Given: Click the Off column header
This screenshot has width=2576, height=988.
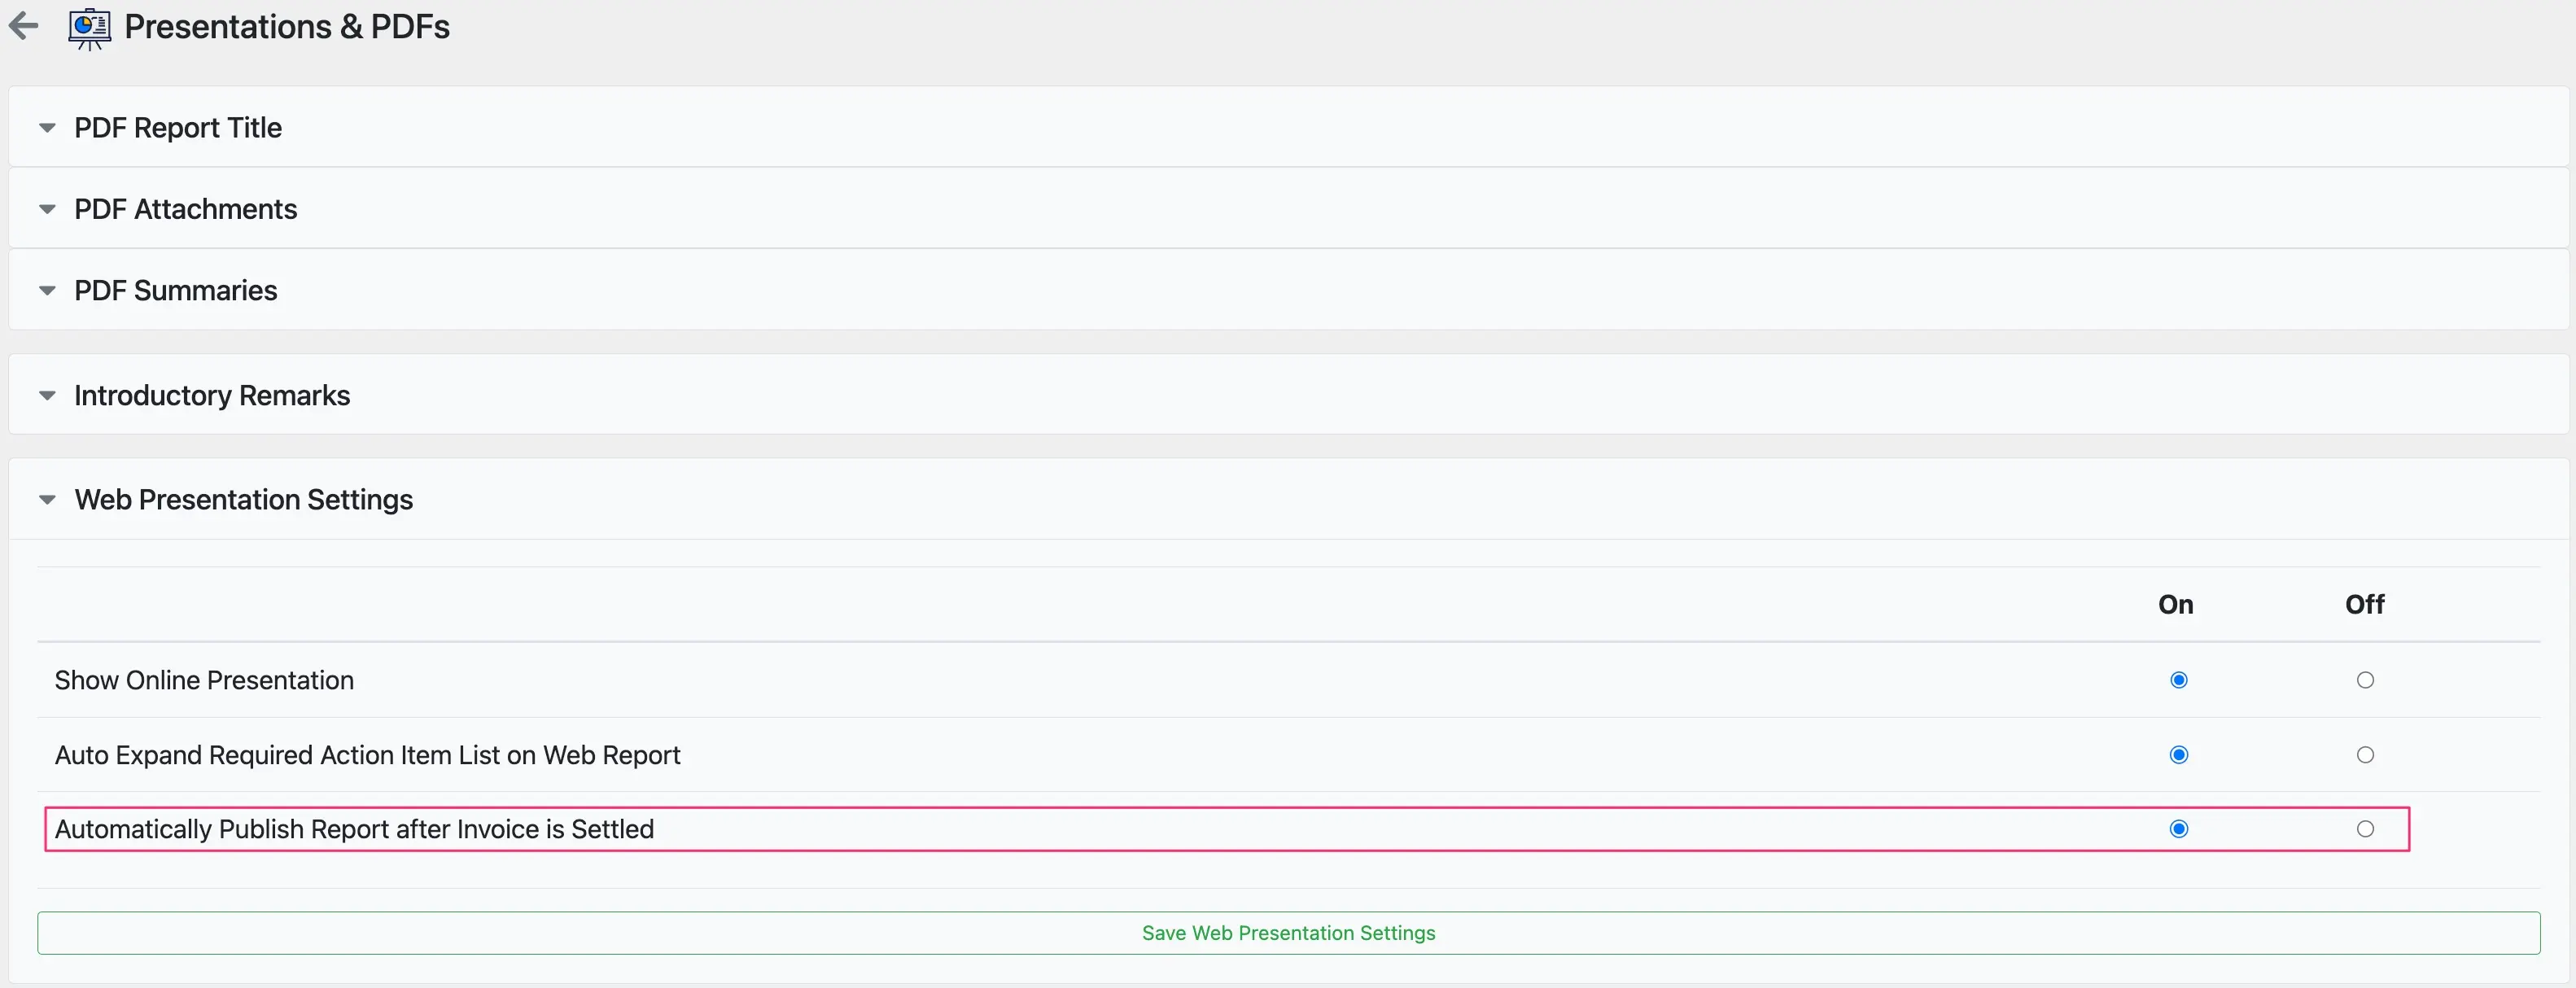Looking at the screenshot, I should 2365,605.
